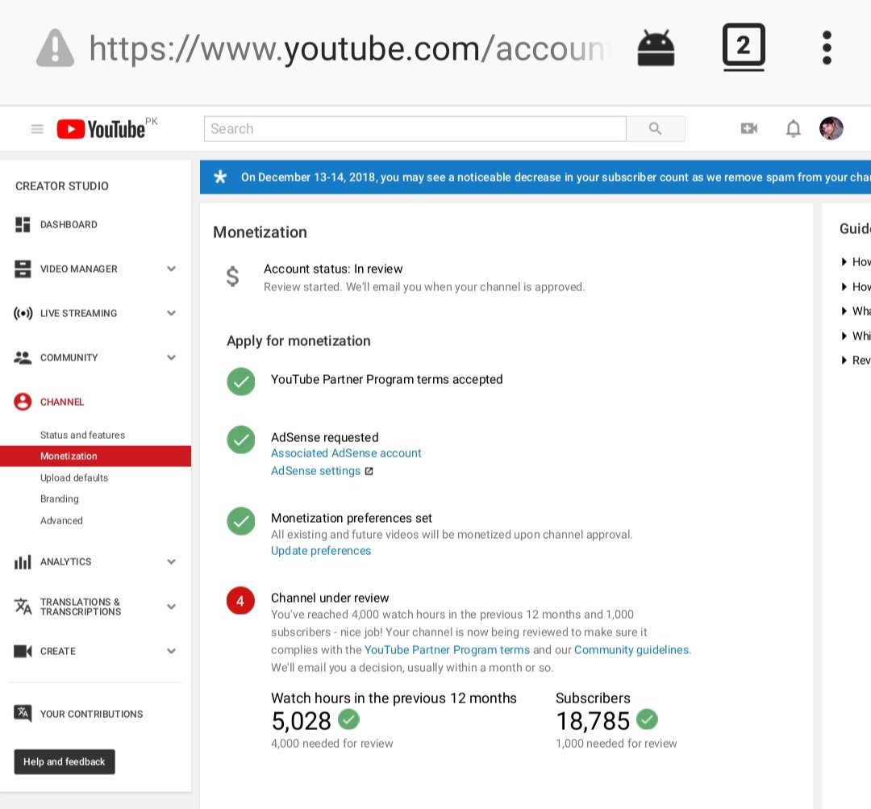This screenshot has height=809, width=871.
Task: Expand the Create section chevron
Action: tap(172, 651)
